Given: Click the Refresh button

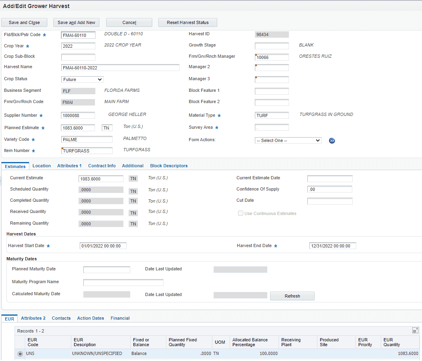Looking at the screenshot, I should coord(292,296).
